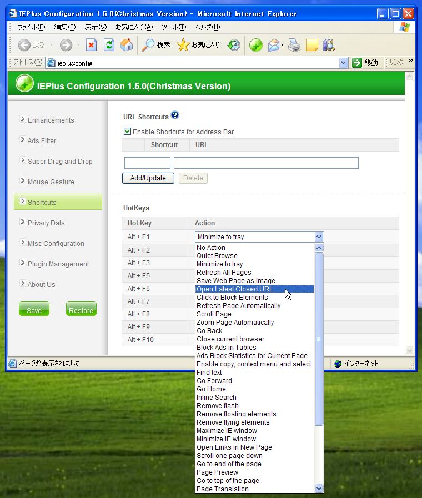Open the ヘルプ(H) menu
The width and height of the screenshot is (422, 498).
pyautogui.click(x=207, y=27)
